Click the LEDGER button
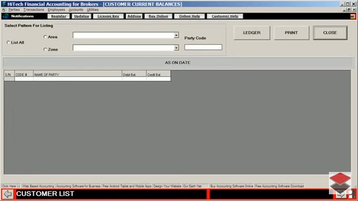The image size is (358, 201). tap(252, 33)
